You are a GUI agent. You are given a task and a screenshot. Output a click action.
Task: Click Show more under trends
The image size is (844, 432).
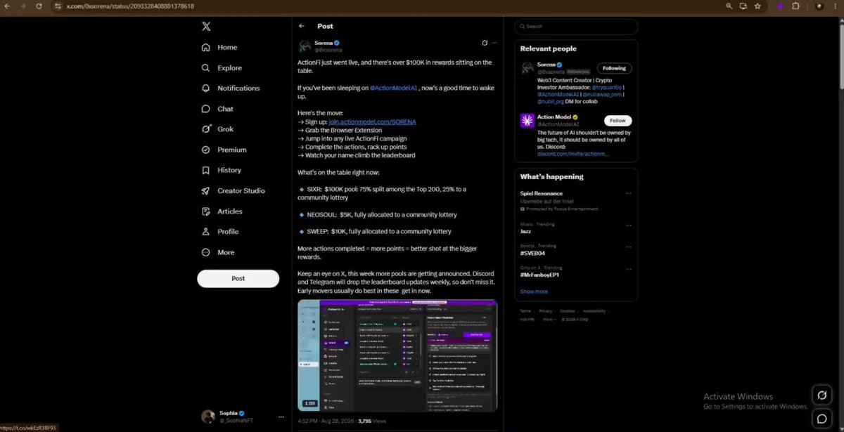coord(534,292)
